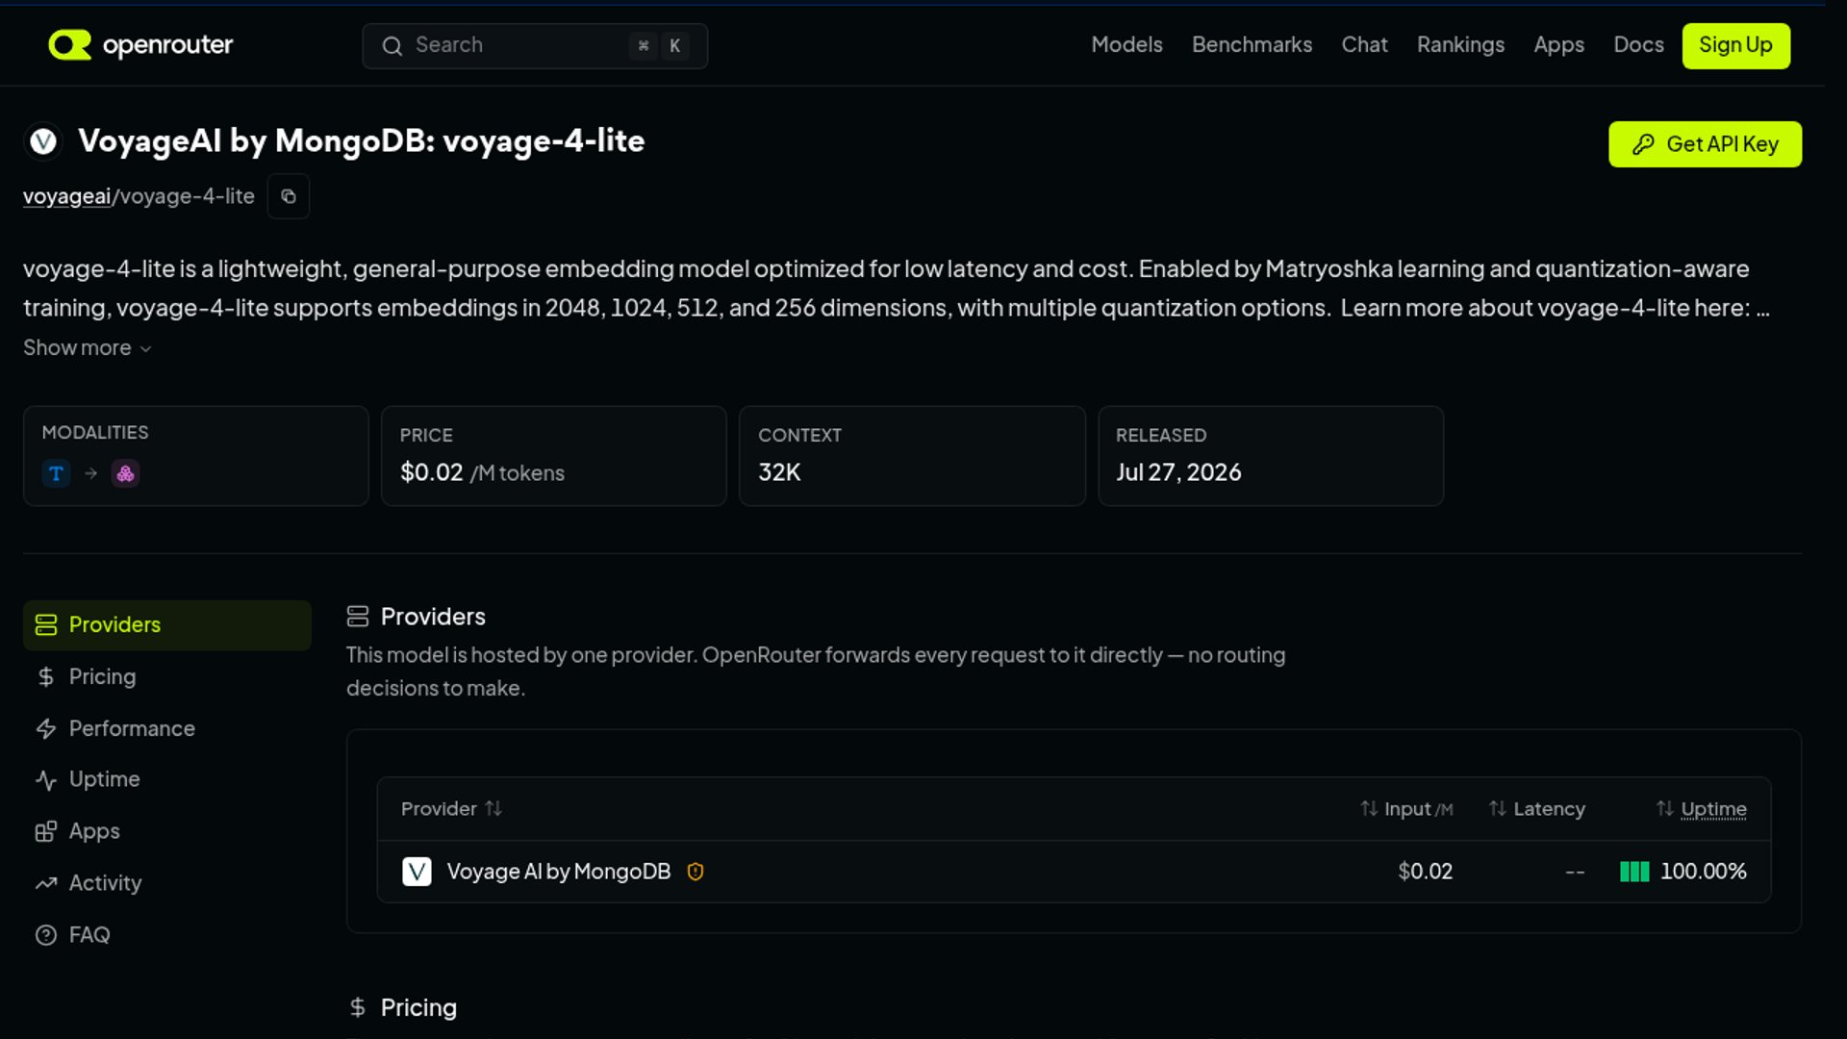The image size is (1847, 1039).
Task: Open Models in the top navigation
Action: coord(1126,45)
